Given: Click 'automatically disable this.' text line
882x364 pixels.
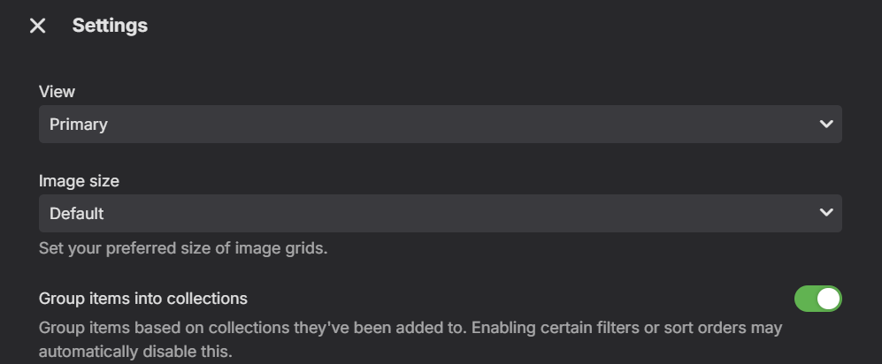Looking at the screenshot, I should 134,351.
